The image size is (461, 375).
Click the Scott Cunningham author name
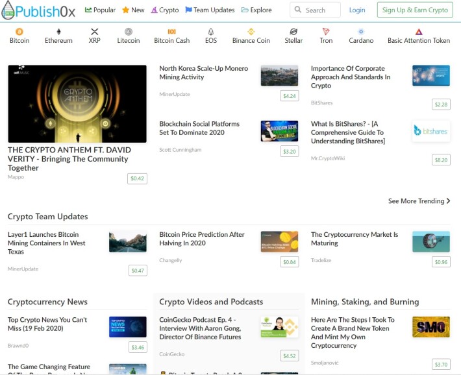click(181, 150)
